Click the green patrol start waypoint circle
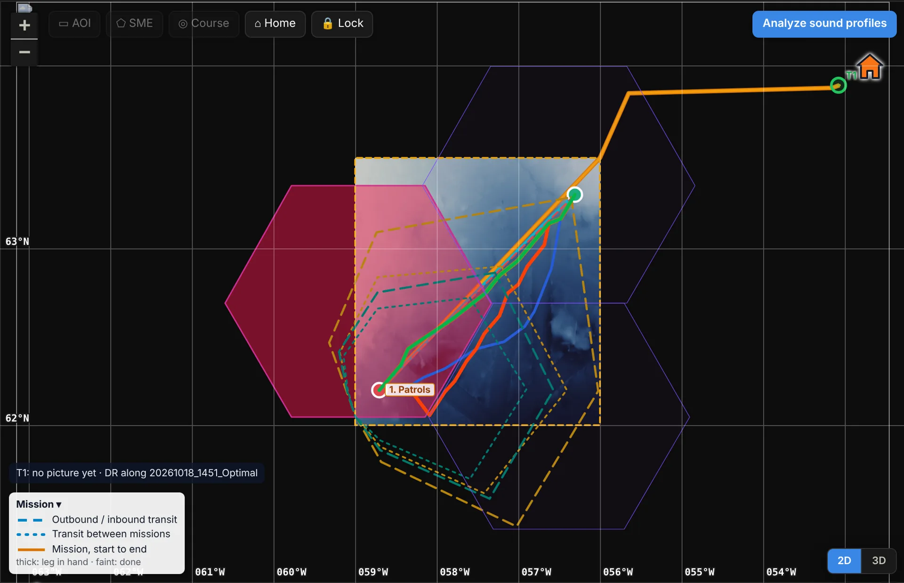 point(574,194)
